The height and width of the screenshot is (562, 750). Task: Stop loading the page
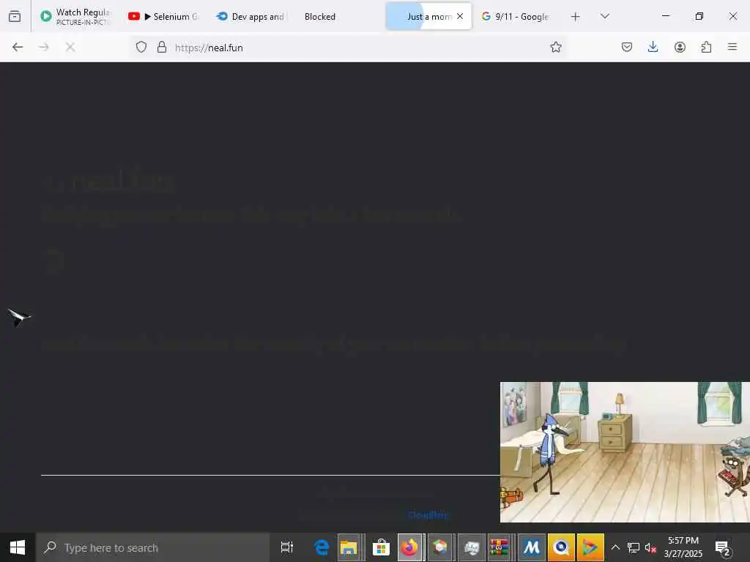[x=70, y=47]
